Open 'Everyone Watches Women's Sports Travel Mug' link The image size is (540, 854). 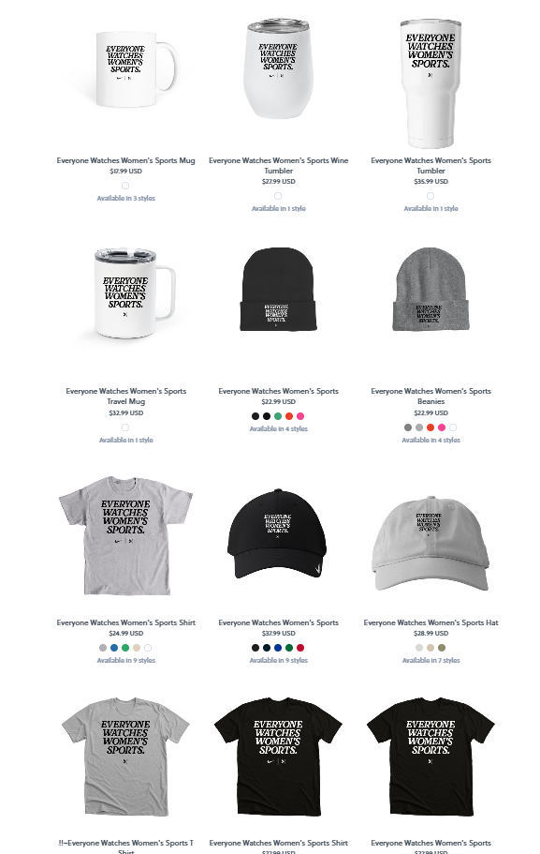point(125,396)
